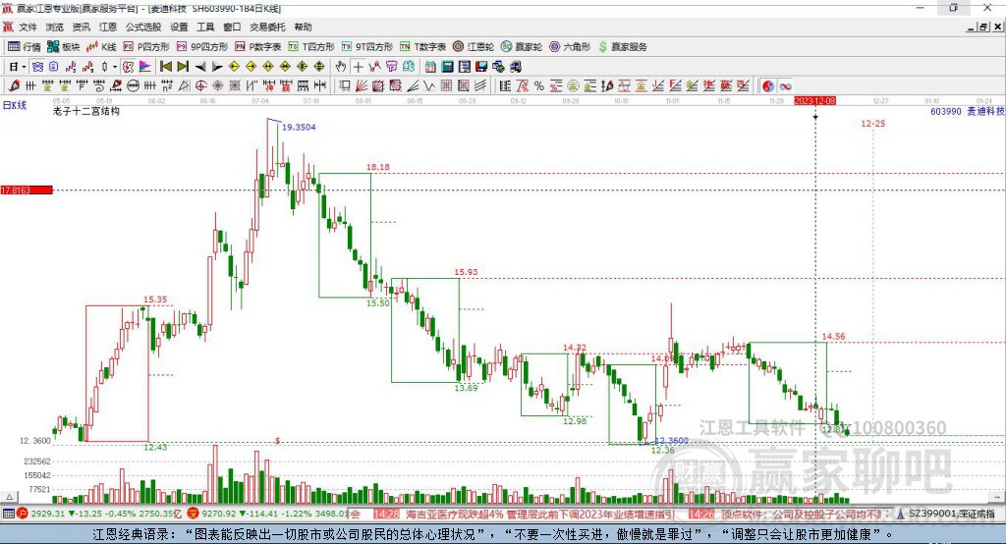The image size is (1006, 544).
Task: Select the red pencil drawing tool
Action: [x=14, y=86]
